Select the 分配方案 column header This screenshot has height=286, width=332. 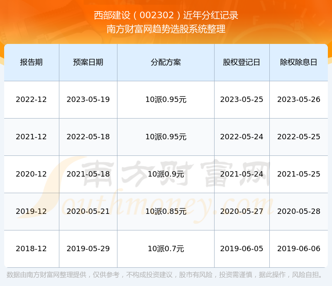[166, 62]
